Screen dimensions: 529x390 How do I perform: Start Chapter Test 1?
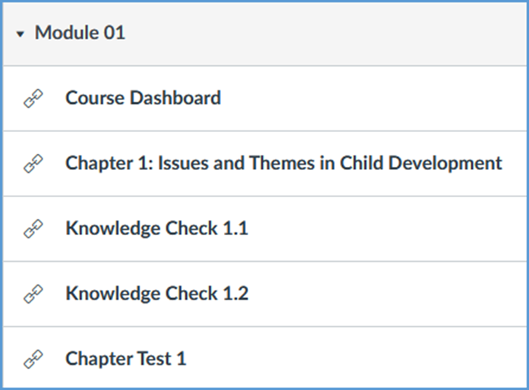pyautogui.click(x=125, y=359)
